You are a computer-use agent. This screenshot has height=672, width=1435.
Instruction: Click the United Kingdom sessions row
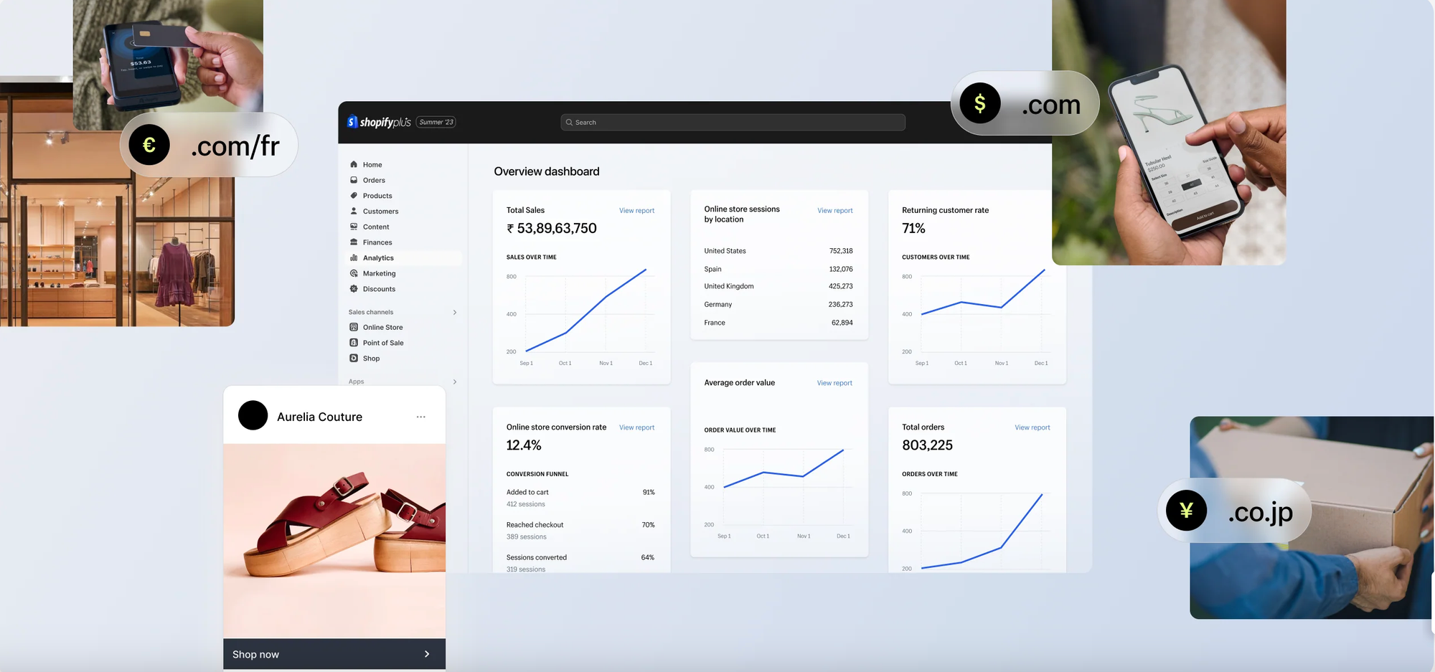[x=778, y=286]
